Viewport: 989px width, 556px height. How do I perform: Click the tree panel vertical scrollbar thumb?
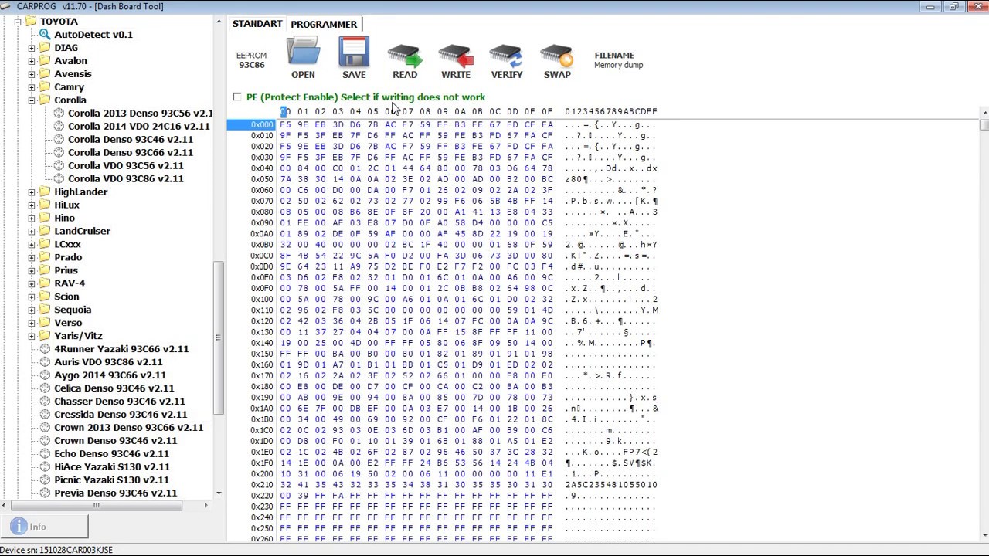point(219,337)
